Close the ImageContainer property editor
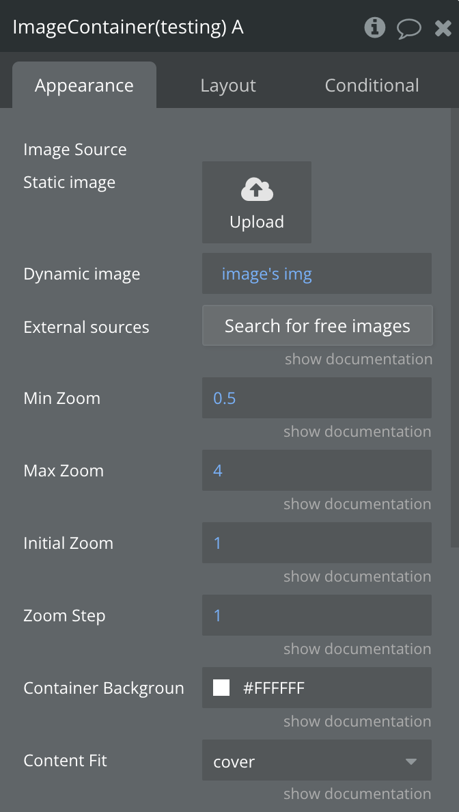The height and width of the screenshot is (812, 459). click(x=443, y=28)
